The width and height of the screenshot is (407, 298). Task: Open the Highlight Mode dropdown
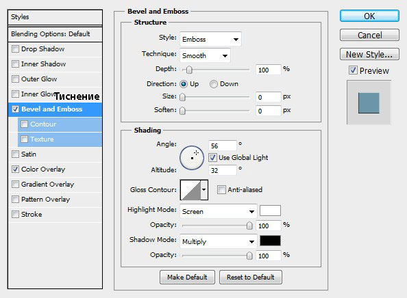[x=219, y=211]
